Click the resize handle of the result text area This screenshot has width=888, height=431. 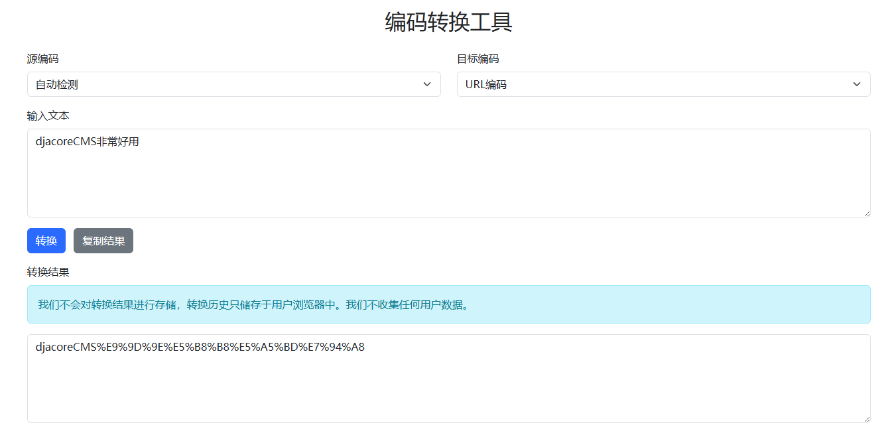867,419
